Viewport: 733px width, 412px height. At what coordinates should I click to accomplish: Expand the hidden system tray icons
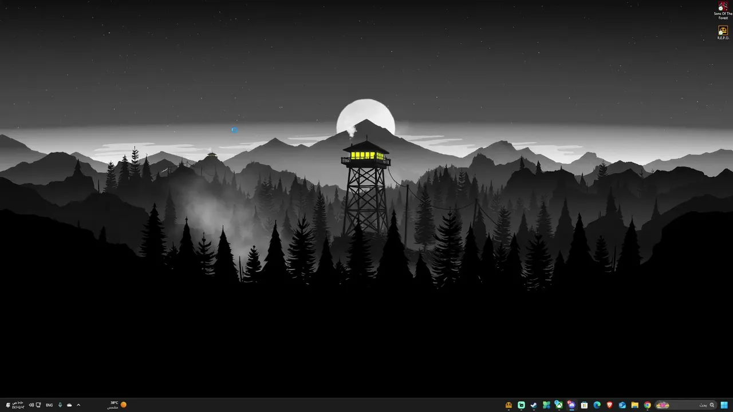[x=78, y=405]
